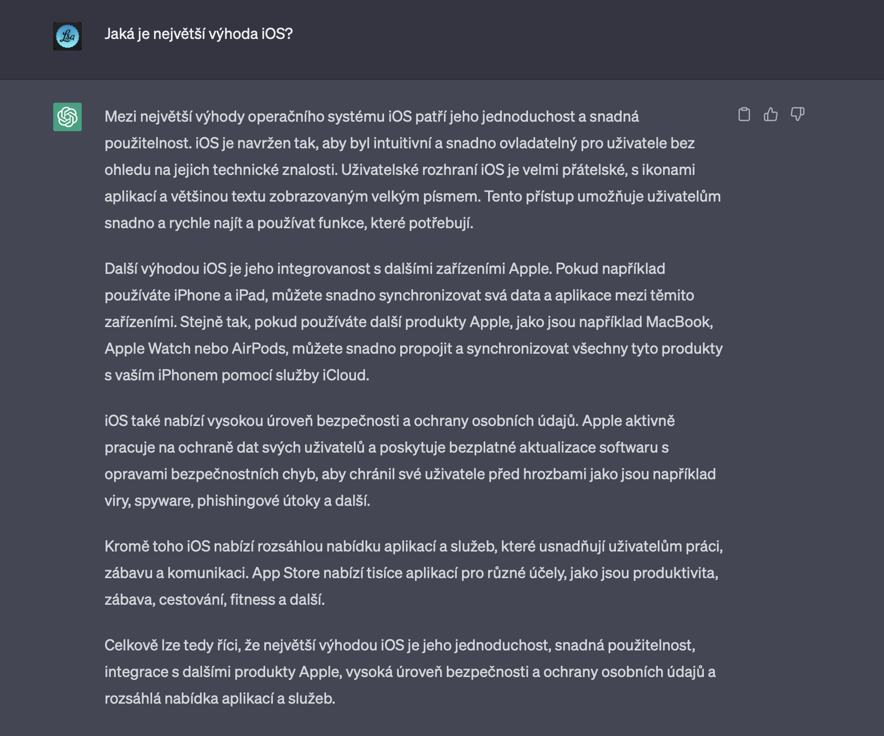The image size is (884, 736).
Task: Click the word "synchronizovat" after "můžete snadno"
Action: [x=430, y=296]
